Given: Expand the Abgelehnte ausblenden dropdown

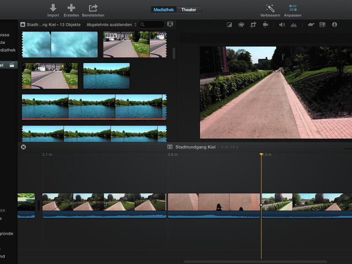Looking at the screenshot, I should [112, 25].
